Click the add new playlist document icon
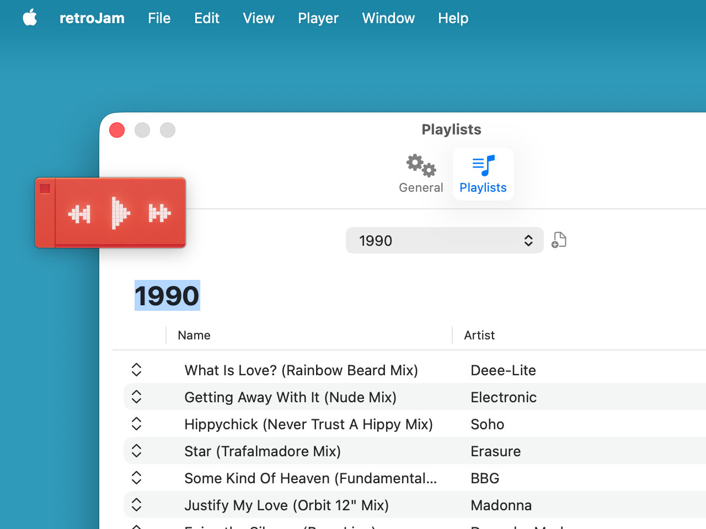 point(559,240)
